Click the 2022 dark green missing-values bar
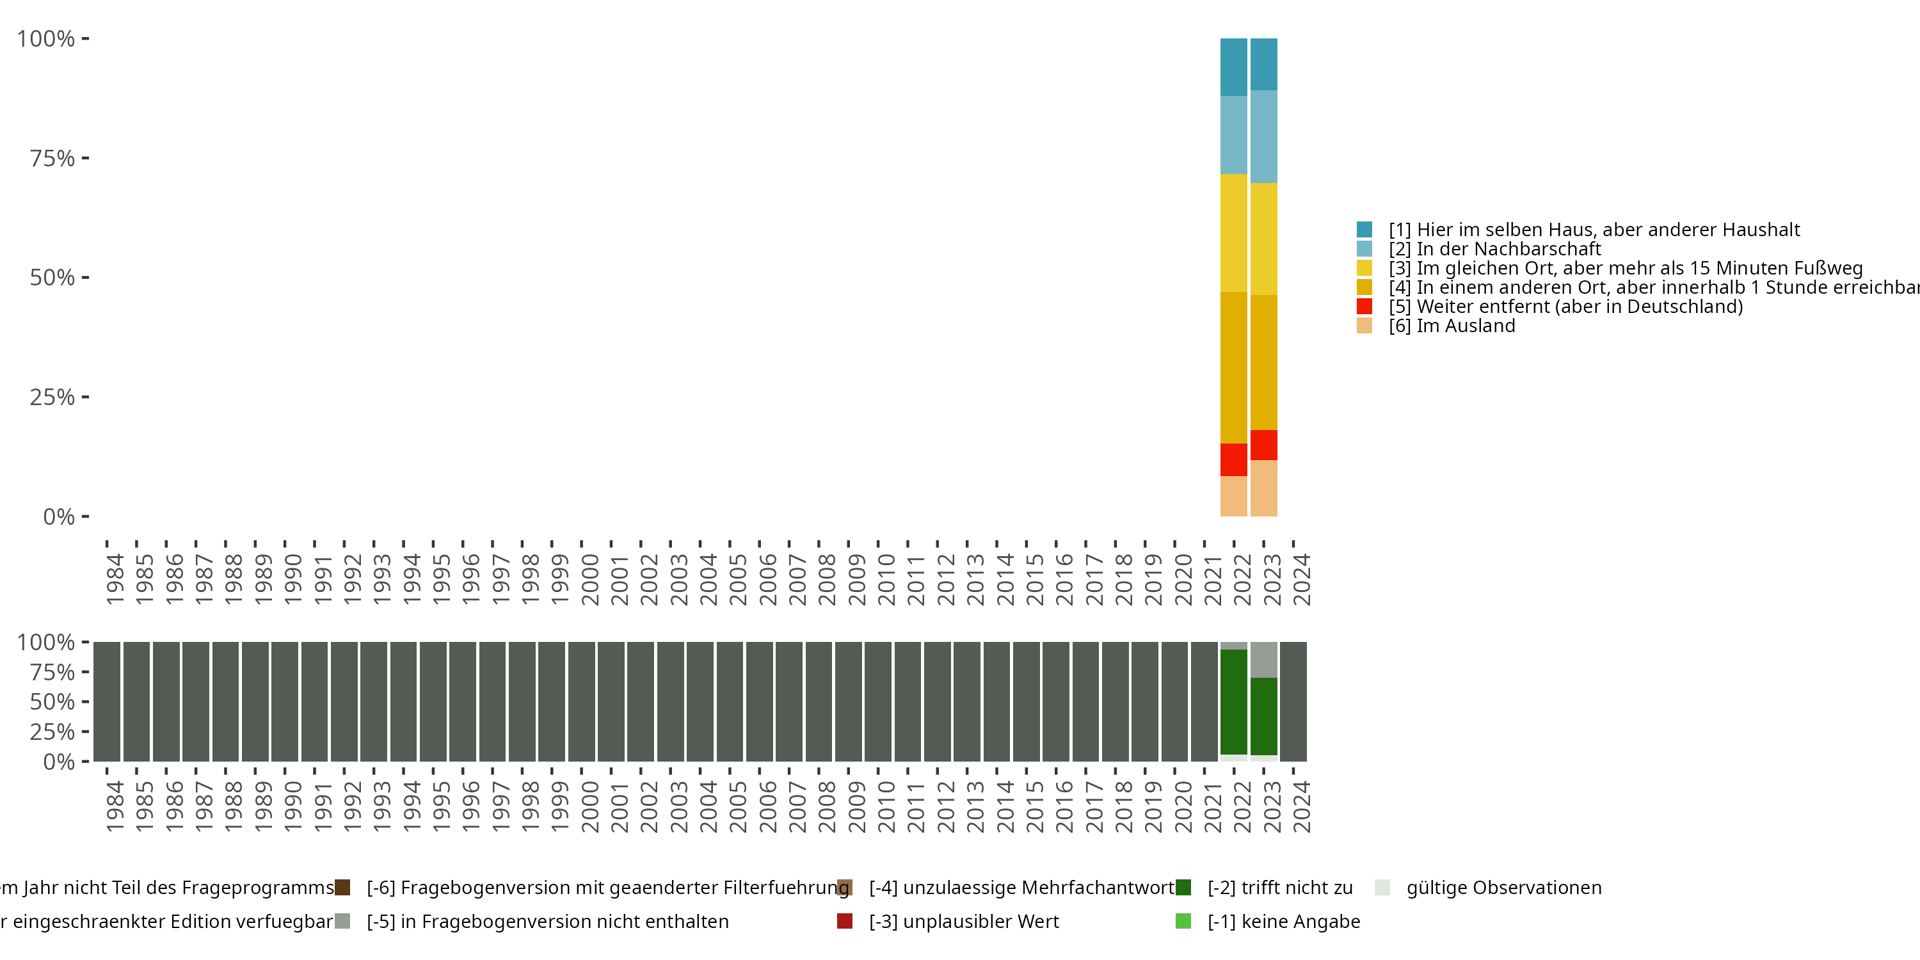1920x960 pixels. 1233,702
